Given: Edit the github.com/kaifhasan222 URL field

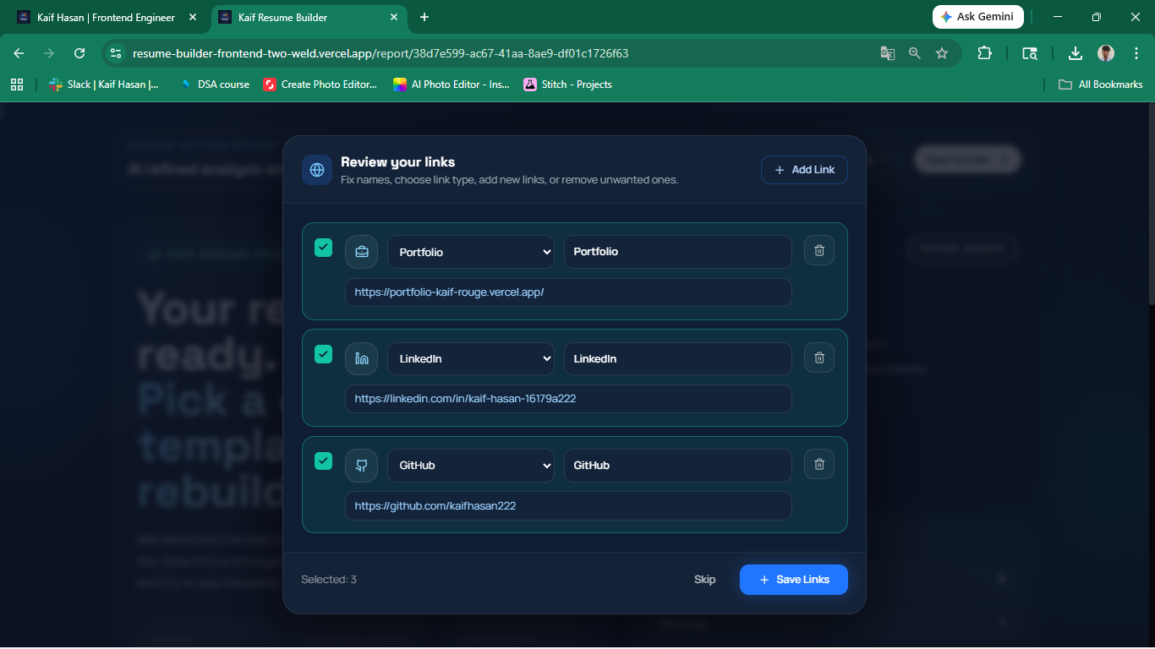Looking at the screenshot, I should 568,506.
